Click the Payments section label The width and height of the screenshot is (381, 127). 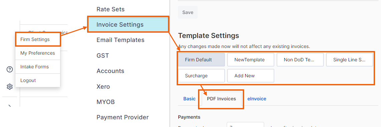pos(189,117)
